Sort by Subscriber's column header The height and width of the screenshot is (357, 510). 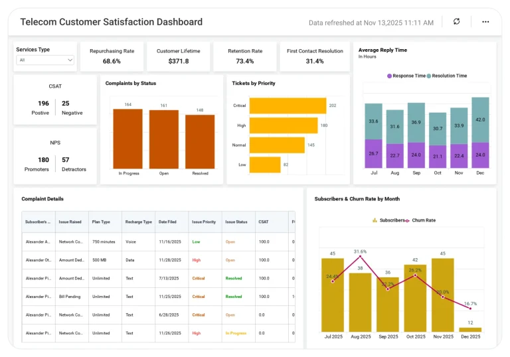click(39, 222)
